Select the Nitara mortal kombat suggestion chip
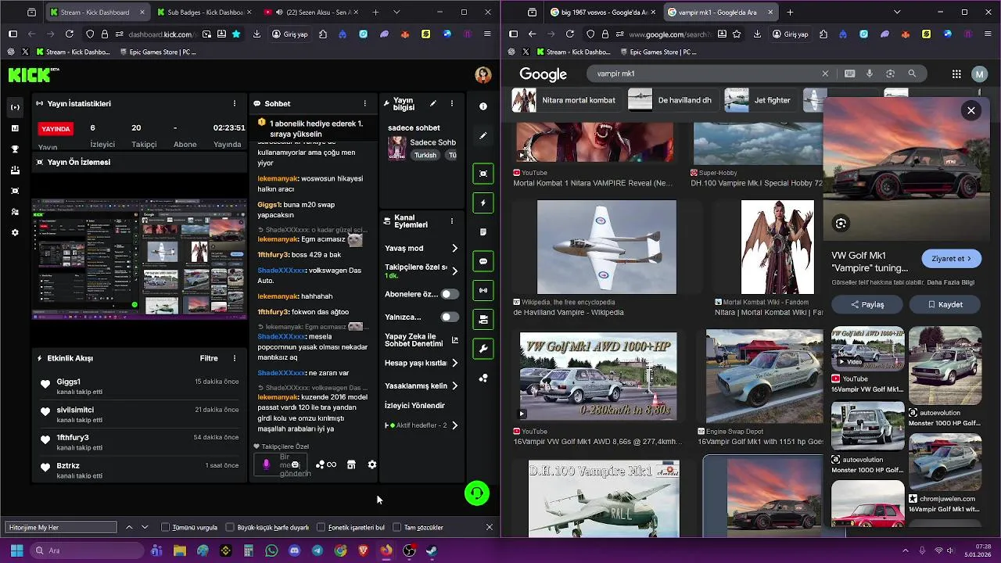 tap(567, 100)
